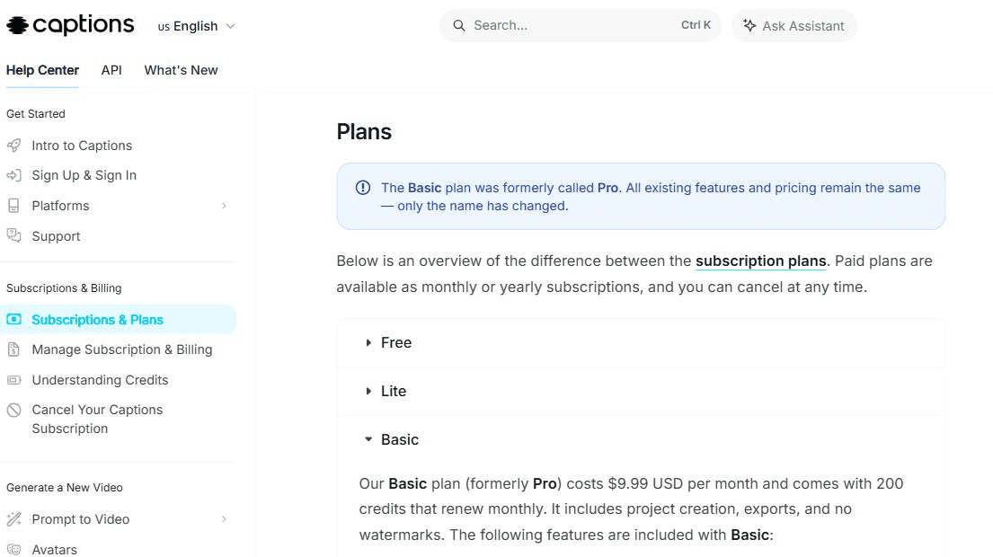Switch to the Help Center tab
The height and width of the screenshot is (557, 993).
click(42, 70)
